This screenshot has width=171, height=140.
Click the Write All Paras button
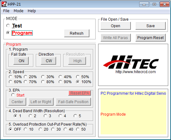click(x=116, y=37)
